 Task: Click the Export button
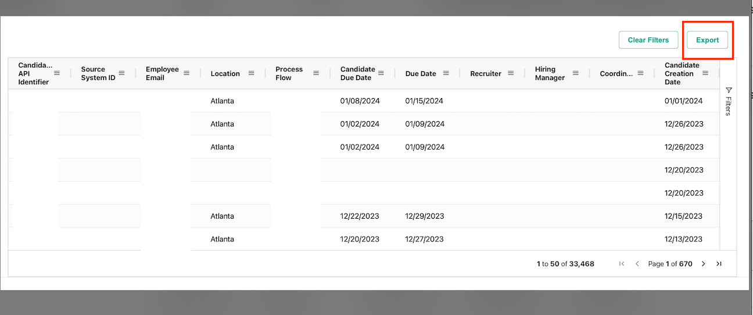coord(707,40)
